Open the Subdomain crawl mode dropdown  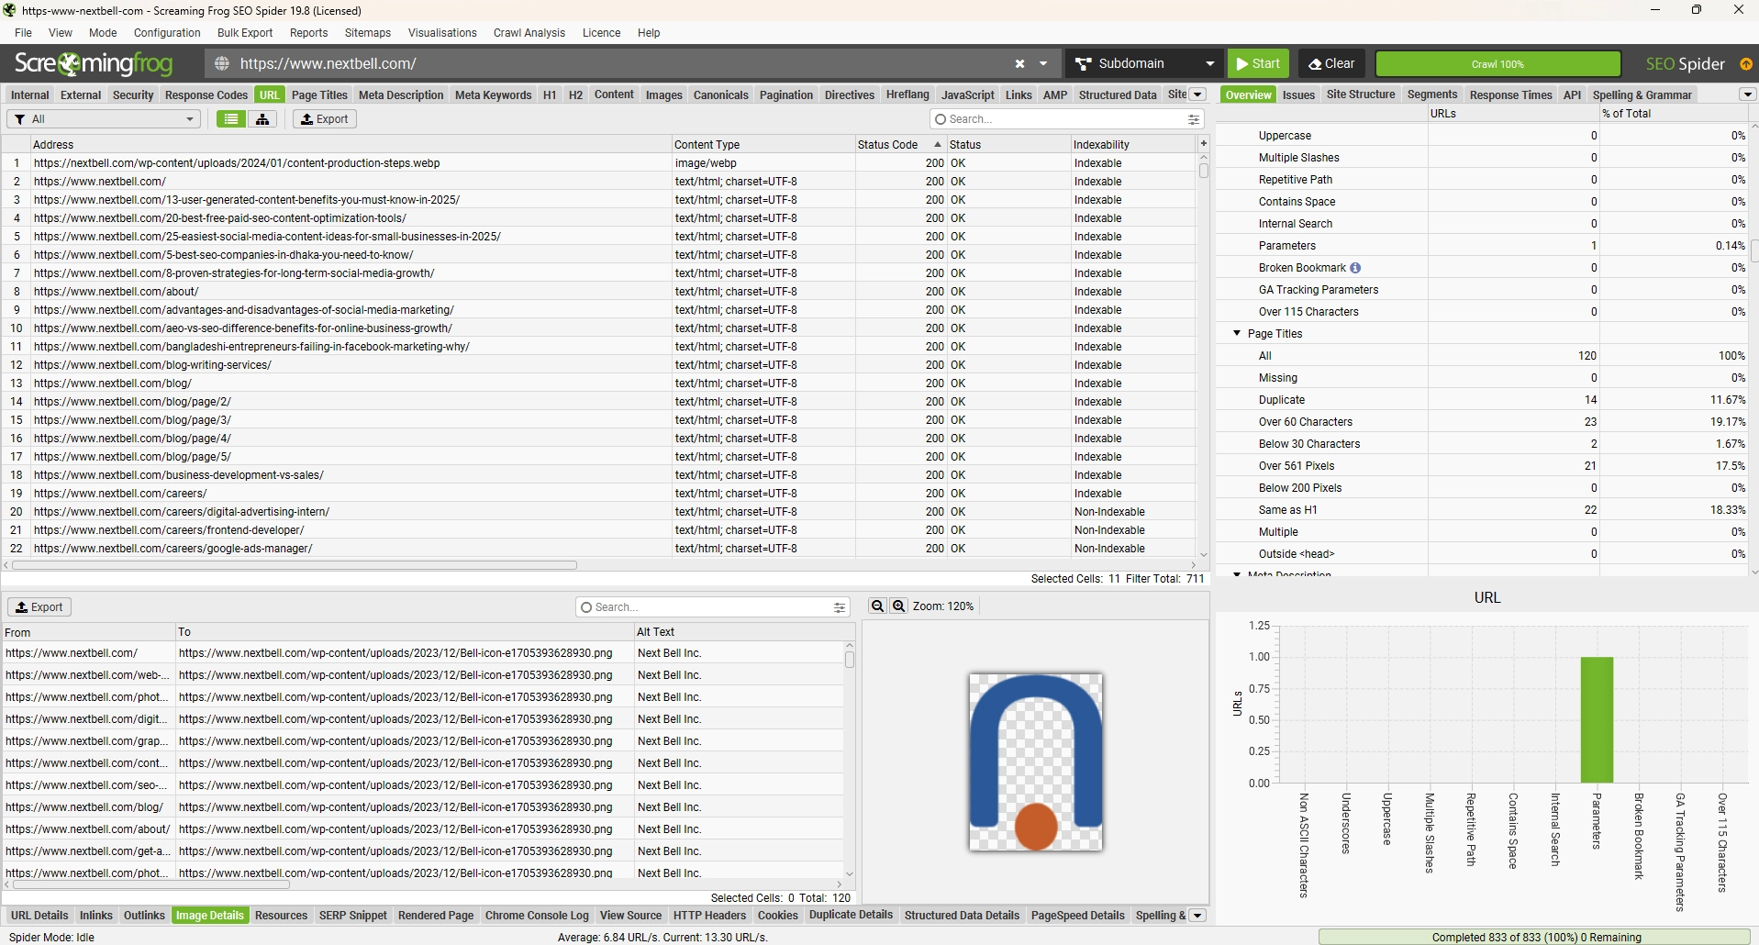(1144, 64)
